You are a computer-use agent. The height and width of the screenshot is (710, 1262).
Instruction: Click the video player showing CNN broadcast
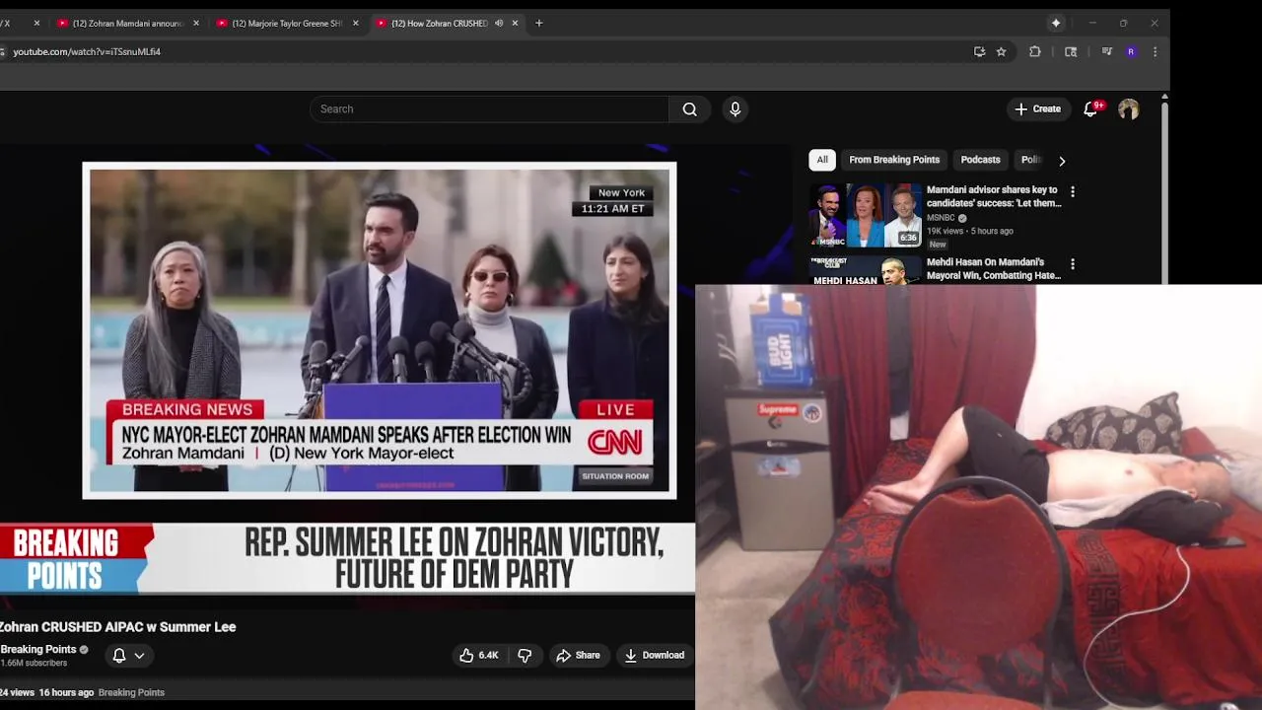[x=380, y=330]
